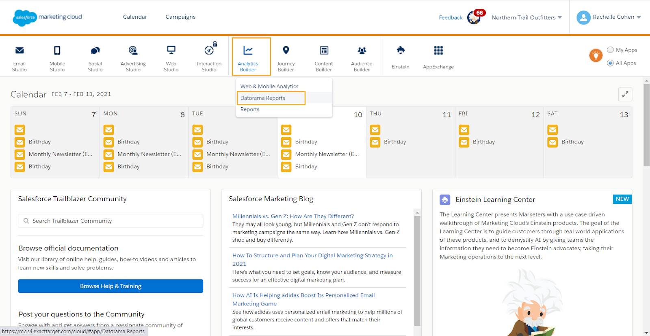Click Calendar heading text
Image resolution: width=650 pixels, height=336 pixels.
click(28, 94)
